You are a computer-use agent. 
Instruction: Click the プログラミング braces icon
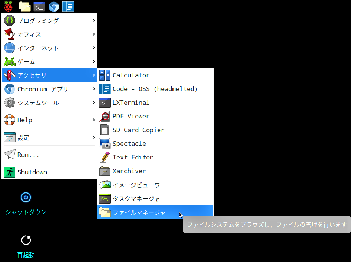[x=10, y=20]
